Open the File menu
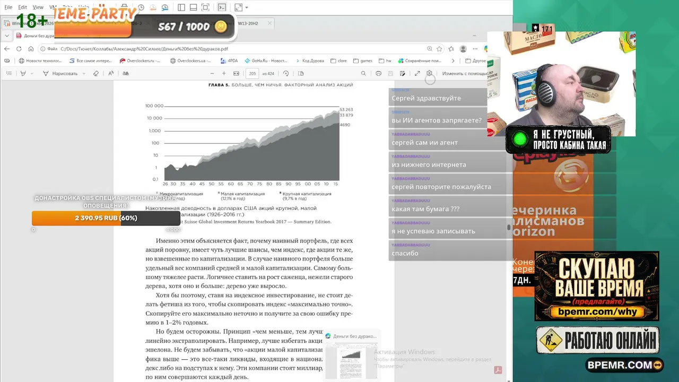Image resolution: width=679 pixels, height=382 pixels. click(x=8, y=7)
